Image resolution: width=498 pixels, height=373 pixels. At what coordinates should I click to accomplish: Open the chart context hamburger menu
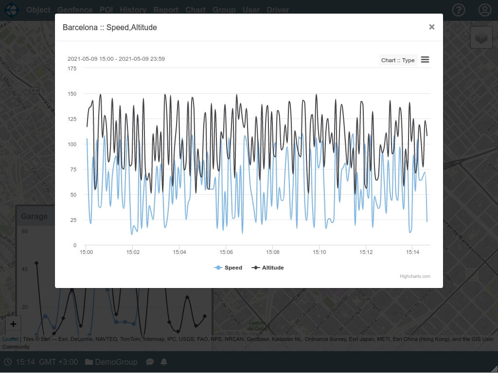425,60
